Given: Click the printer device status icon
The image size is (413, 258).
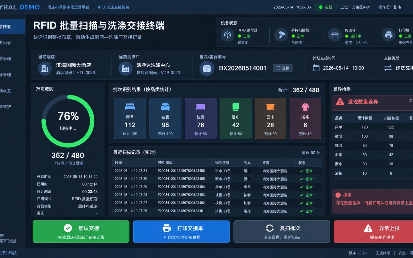Looking at the screenshot, I should pos(389,35).
